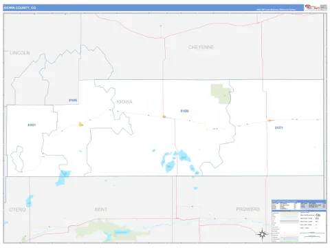This screenshot has width=330, height=248.
Task: Click the publisher logo in the header
Action: click(316, 8)
